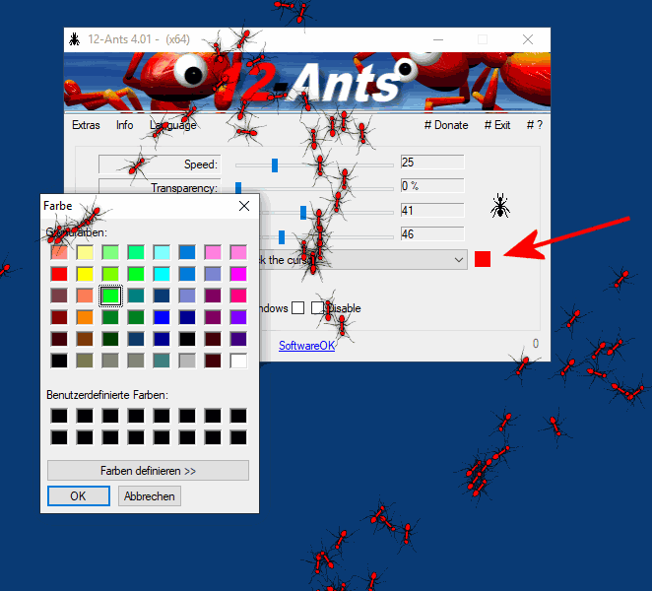Open the # ? help menu
This screenshot has width=652, height=591.
535,125
